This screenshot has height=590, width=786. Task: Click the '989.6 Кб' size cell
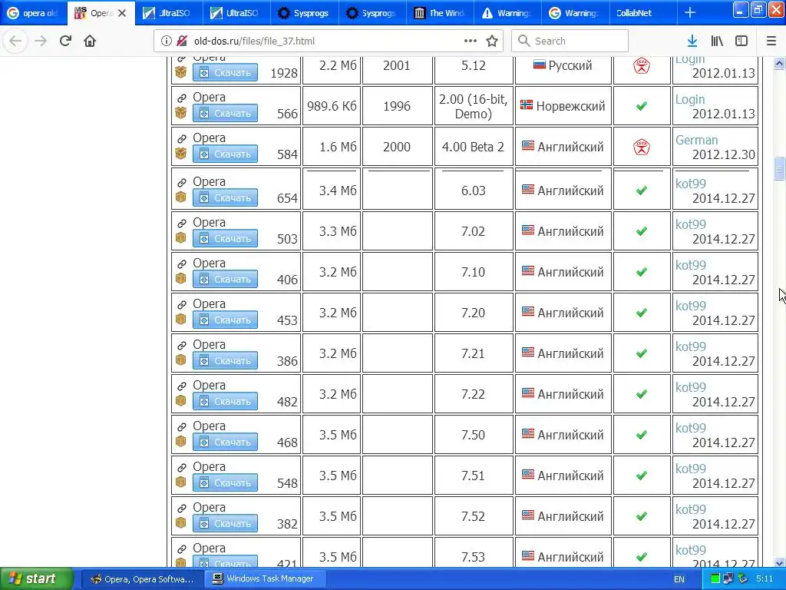coord(332,106)
